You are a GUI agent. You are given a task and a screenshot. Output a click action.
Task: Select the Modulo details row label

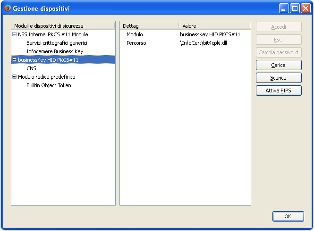point(135,34)
